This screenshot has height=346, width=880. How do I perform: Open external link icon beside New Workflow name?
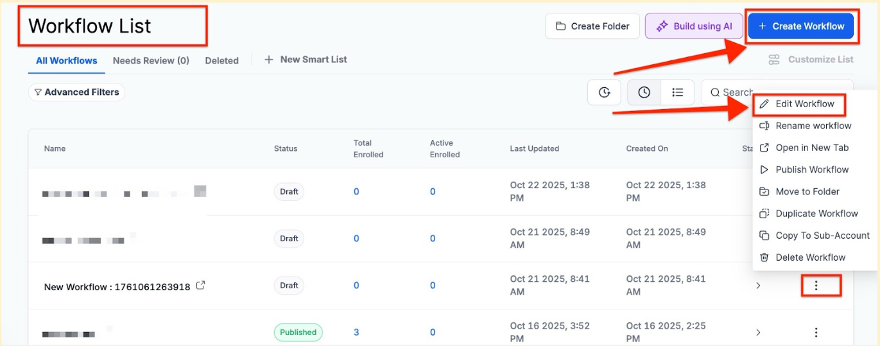[200, 286]
